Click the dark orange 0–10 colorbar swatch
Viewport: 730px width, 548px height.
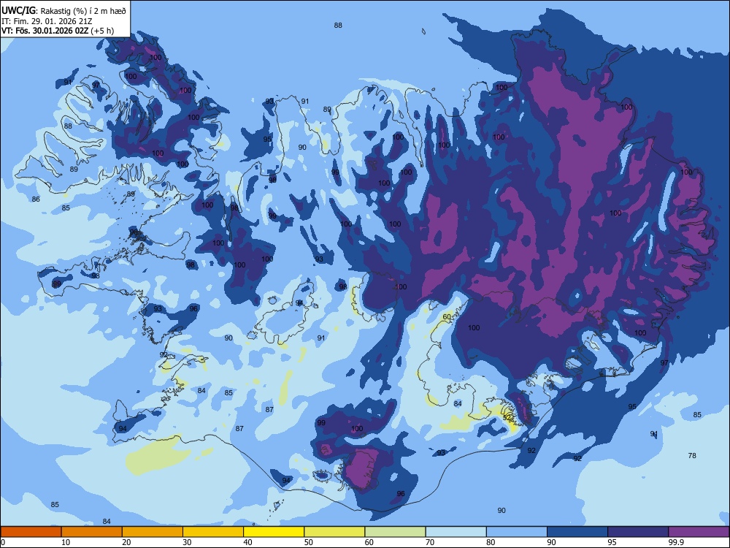tap(31, 532)
